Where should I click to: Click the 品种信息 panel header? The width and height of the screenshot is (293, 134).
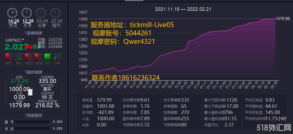(34, 33)
